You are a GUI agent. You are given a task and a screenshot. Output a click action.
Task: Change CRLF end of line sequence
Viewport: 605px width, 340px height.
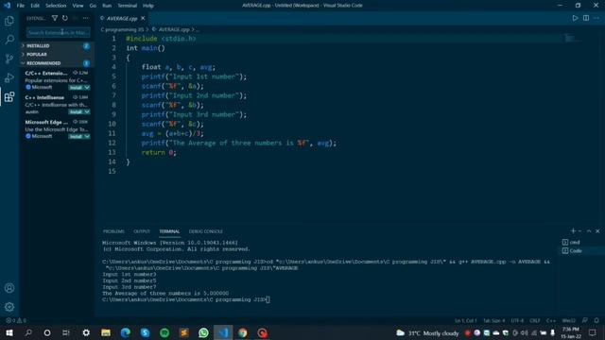(x=535, y=320)
